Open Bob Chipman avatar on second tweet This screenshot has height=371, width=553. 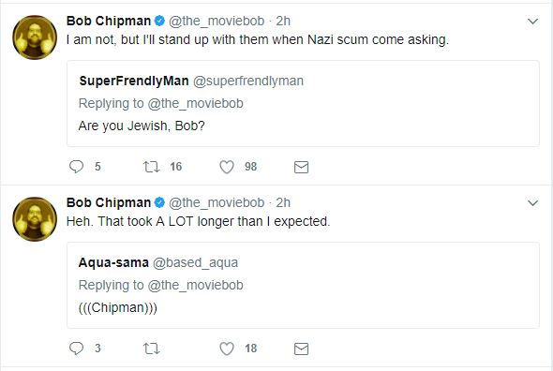point(35,219)
